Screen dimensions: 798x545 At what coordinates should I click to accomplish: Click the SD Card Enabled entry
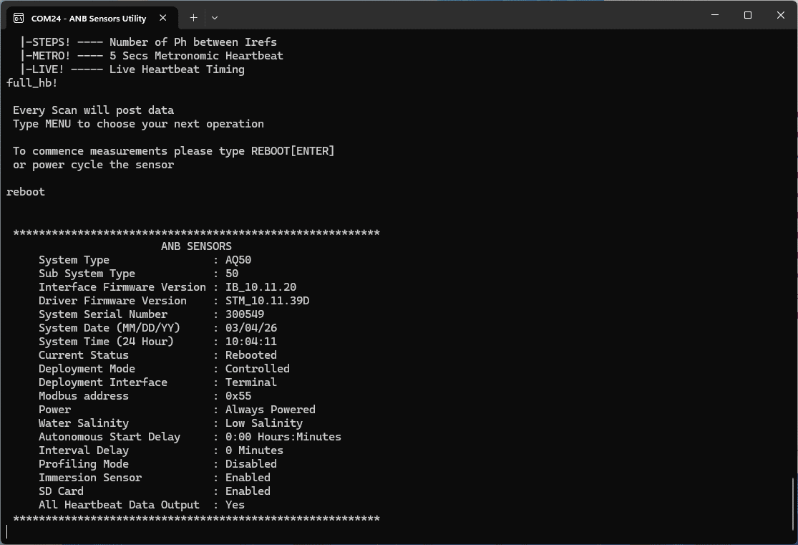pyautogui.click(x=143, y=491)
